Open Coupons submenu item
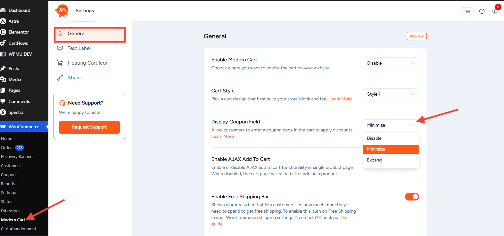Screen dimensions: 504x236 [x=9, y=175]
